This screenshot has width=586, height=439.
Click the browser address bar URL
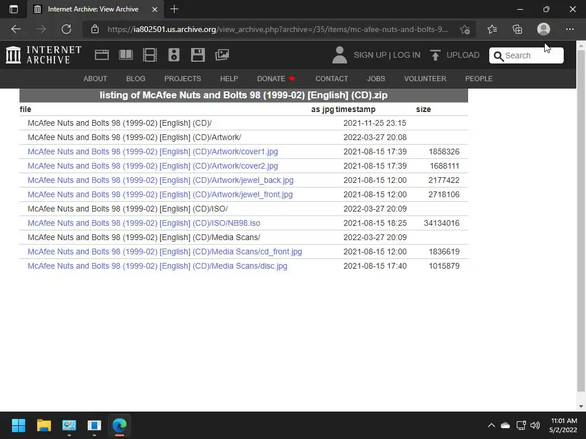click(278, 29)
